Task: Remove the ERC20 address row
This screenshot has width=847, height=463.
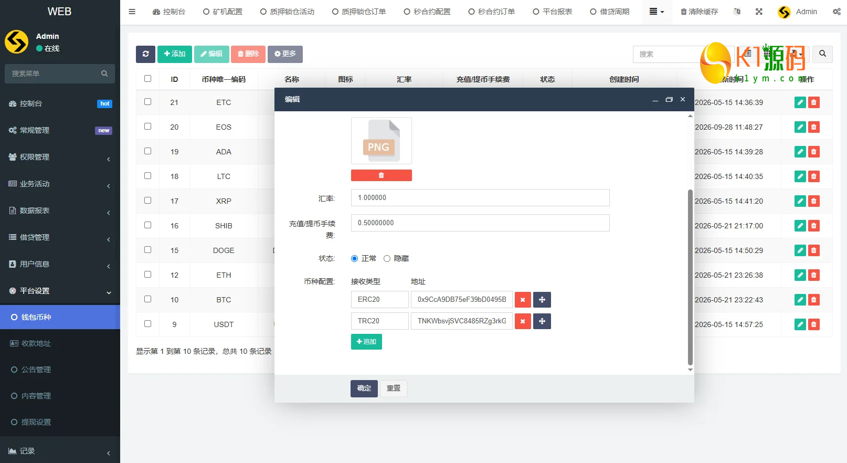Action: [523, 300]
